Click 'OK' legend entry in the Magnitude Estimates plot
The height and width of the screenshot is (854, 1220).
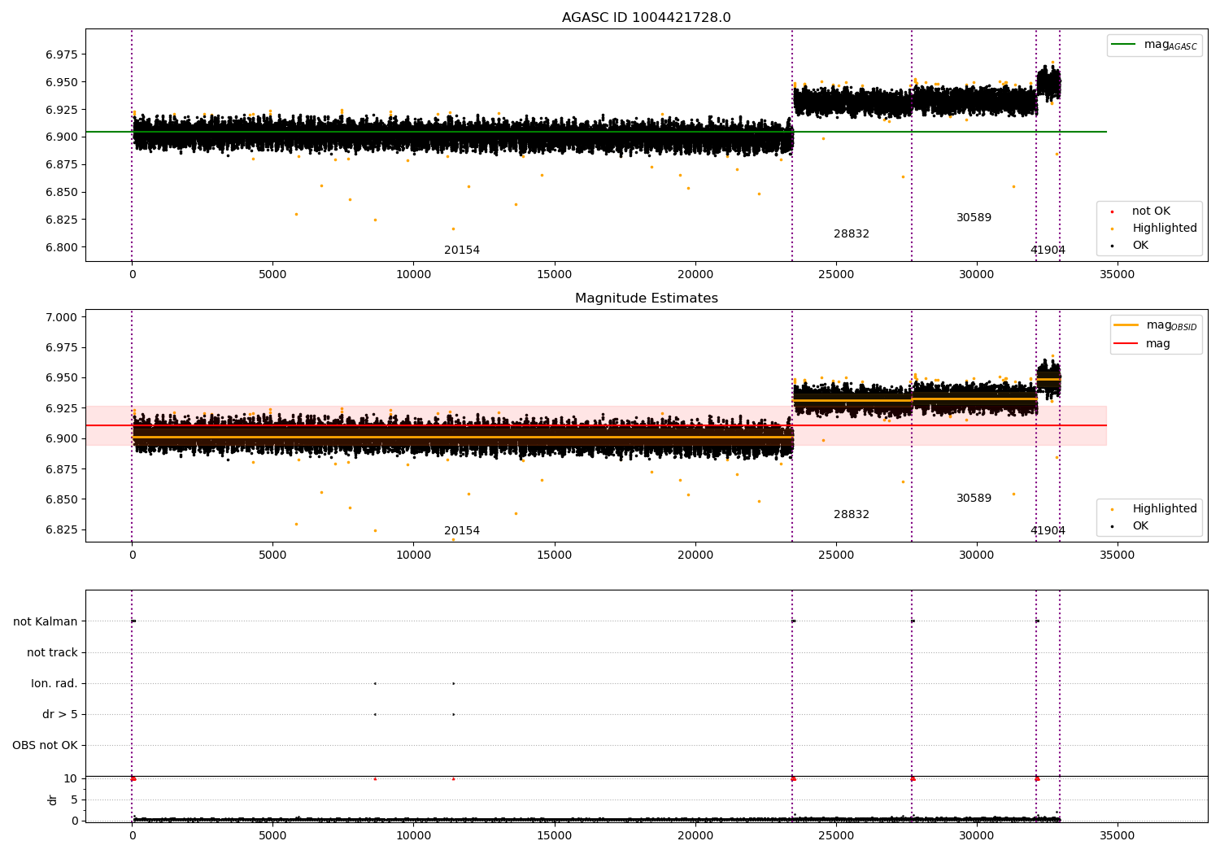point(1140,526)
